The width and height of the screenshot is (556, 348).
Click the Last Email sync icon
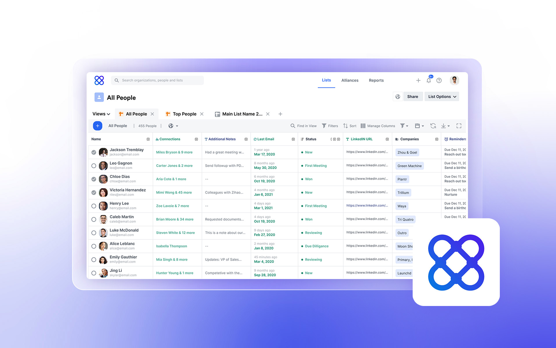pos(255,139)
